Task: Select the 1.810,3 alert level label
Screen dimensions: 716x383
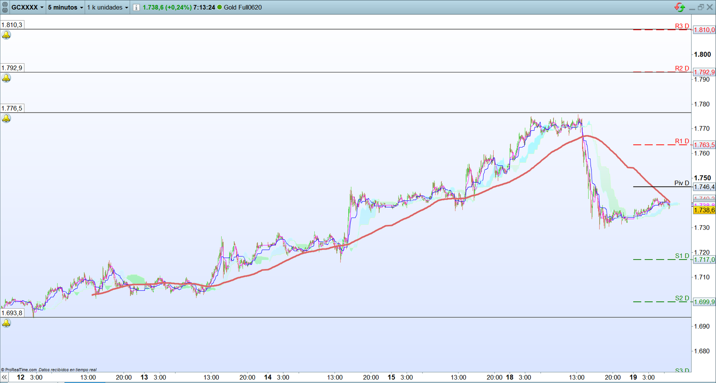Action: click(x=12, y=25)
